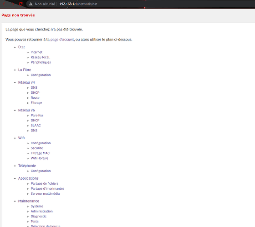Viewport: 255px width, 227px height.
Task: Open Filtrage under Réseau v4
Action: (36, 103)
